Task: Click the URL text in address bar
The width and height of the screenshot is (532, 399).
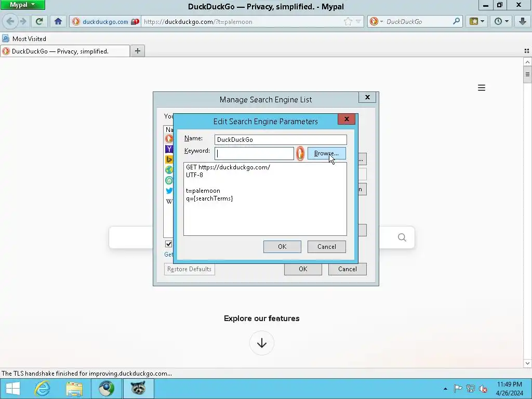Action: tap(198, 22)
